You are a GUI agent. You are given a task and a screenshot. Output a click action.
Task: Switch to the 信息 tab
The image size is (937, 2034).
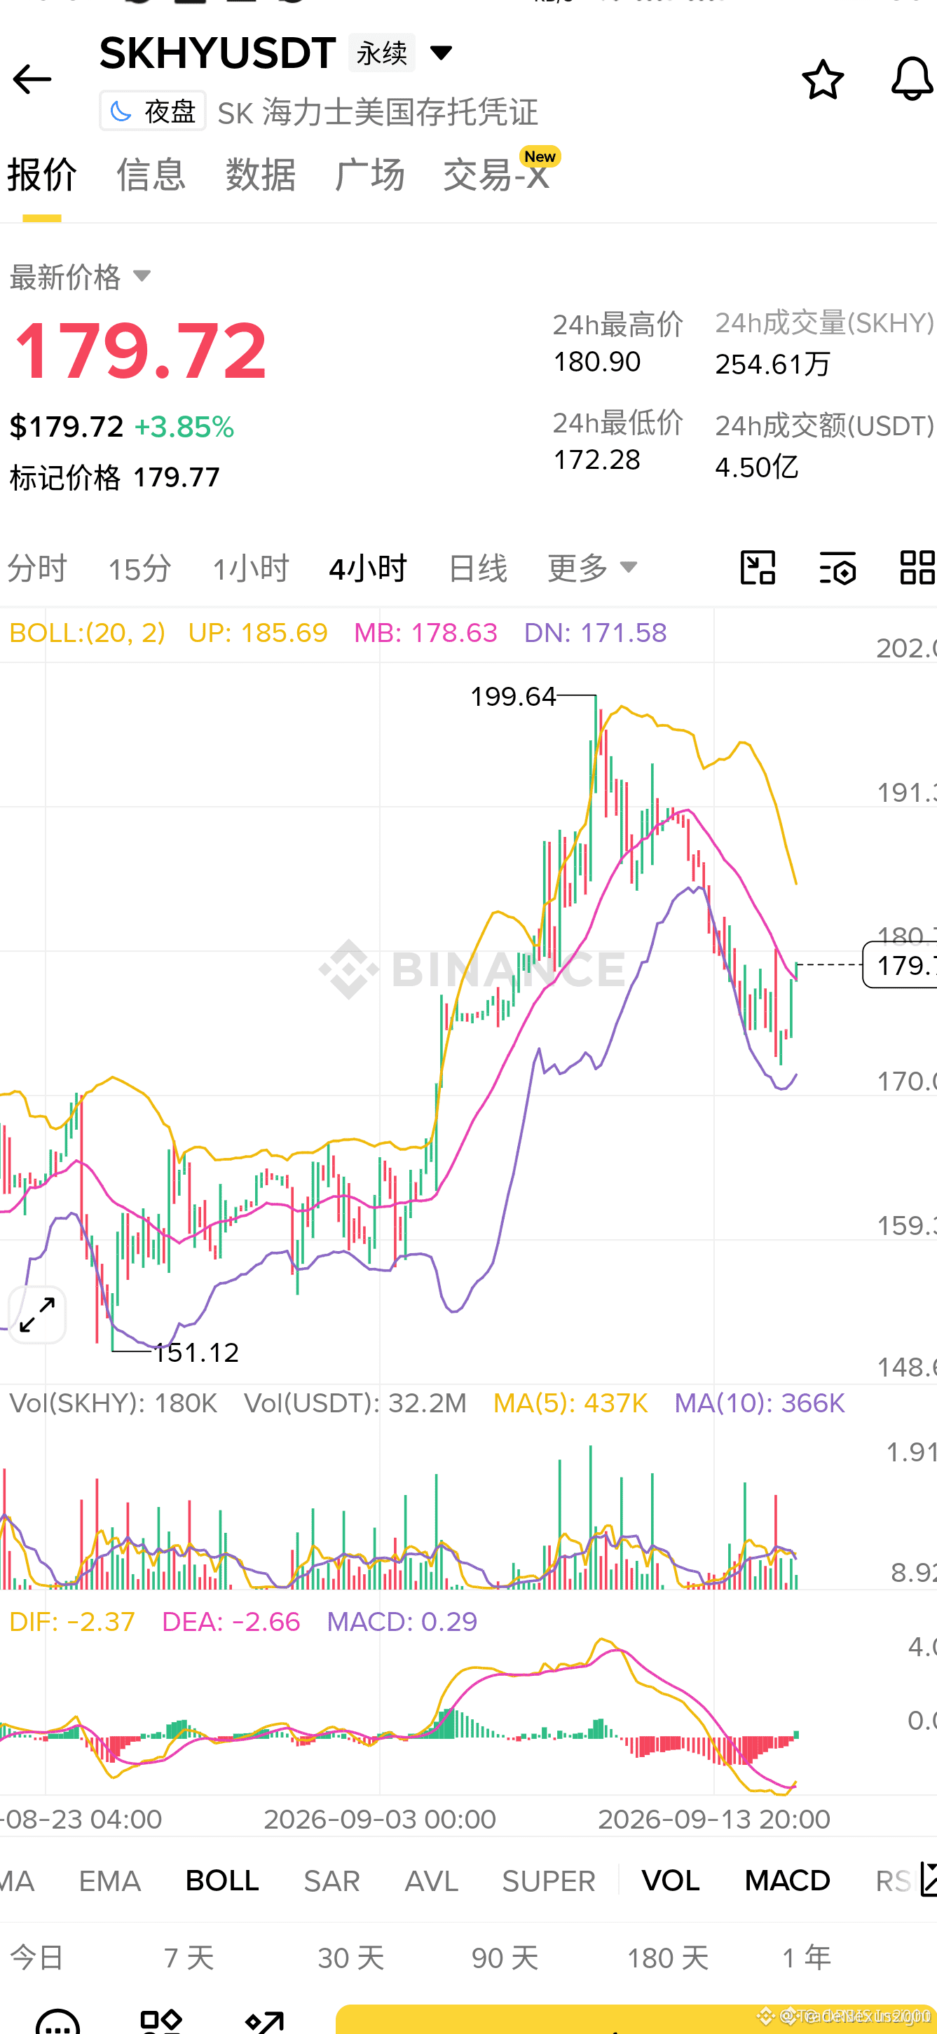(x=151, y=175)
